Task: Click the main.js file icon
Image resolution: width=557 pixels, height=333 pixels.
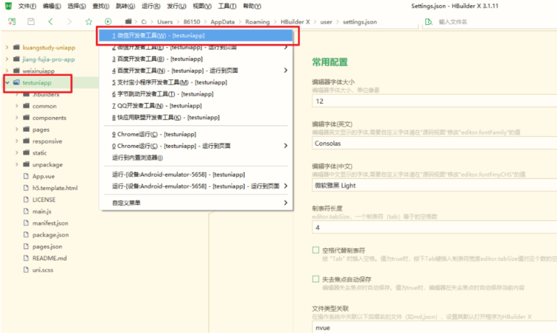Action: pyautogui.click(x=26, y=211)
